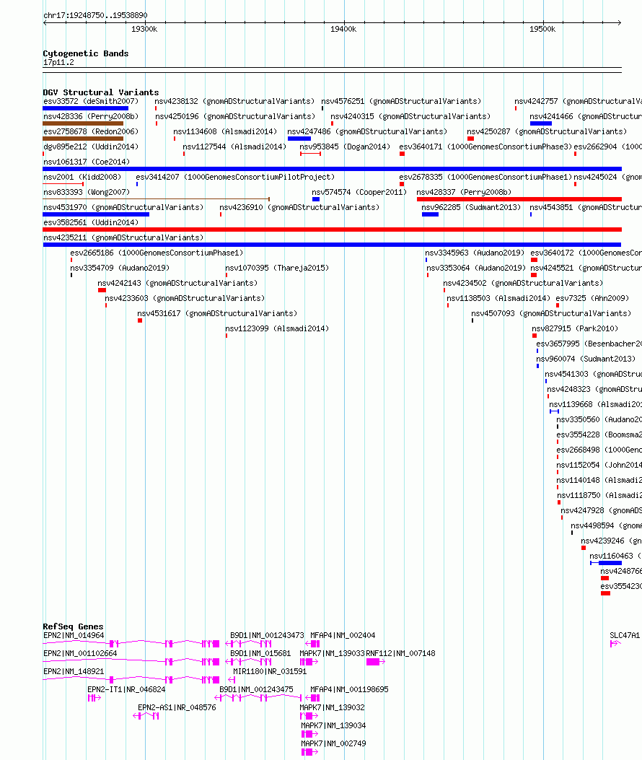This screenshot has width=642, height=760.
Task: Click MFAP4|NM_002404 gene label
Action: (x=343, y=635)
